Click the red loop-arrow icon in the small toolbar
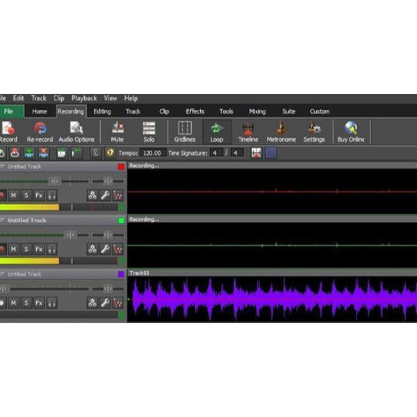 pos(15,153)
